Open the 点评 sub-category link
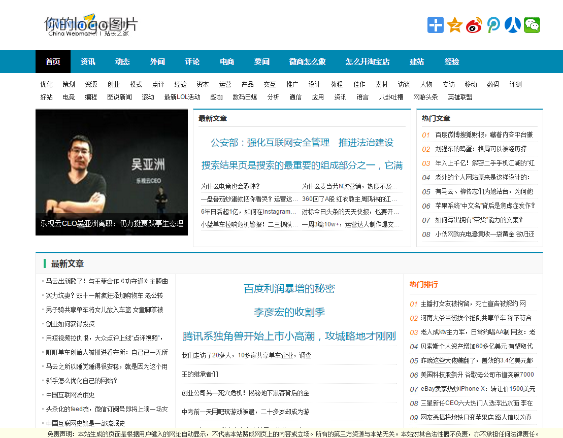The image size is (563, 438). pyautogui.click(x=158, y=84)
